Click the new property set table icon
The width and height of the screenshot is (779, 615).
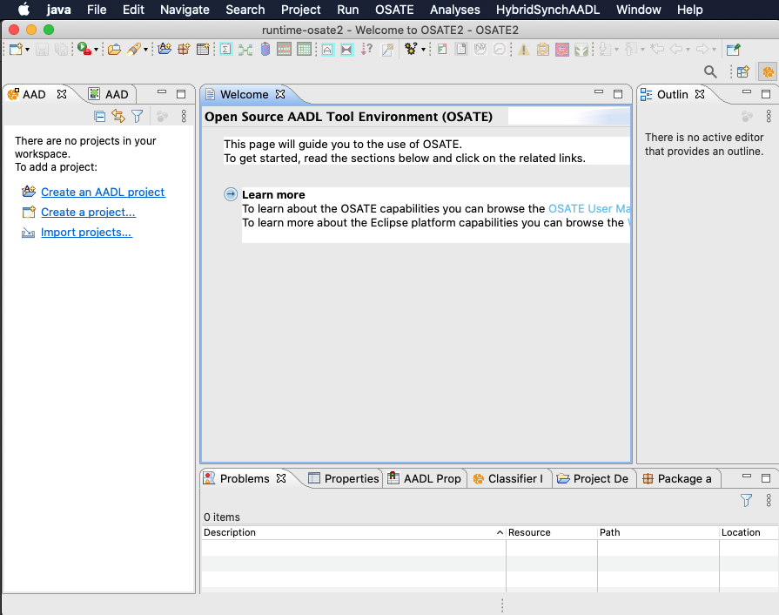coord(203,50)
